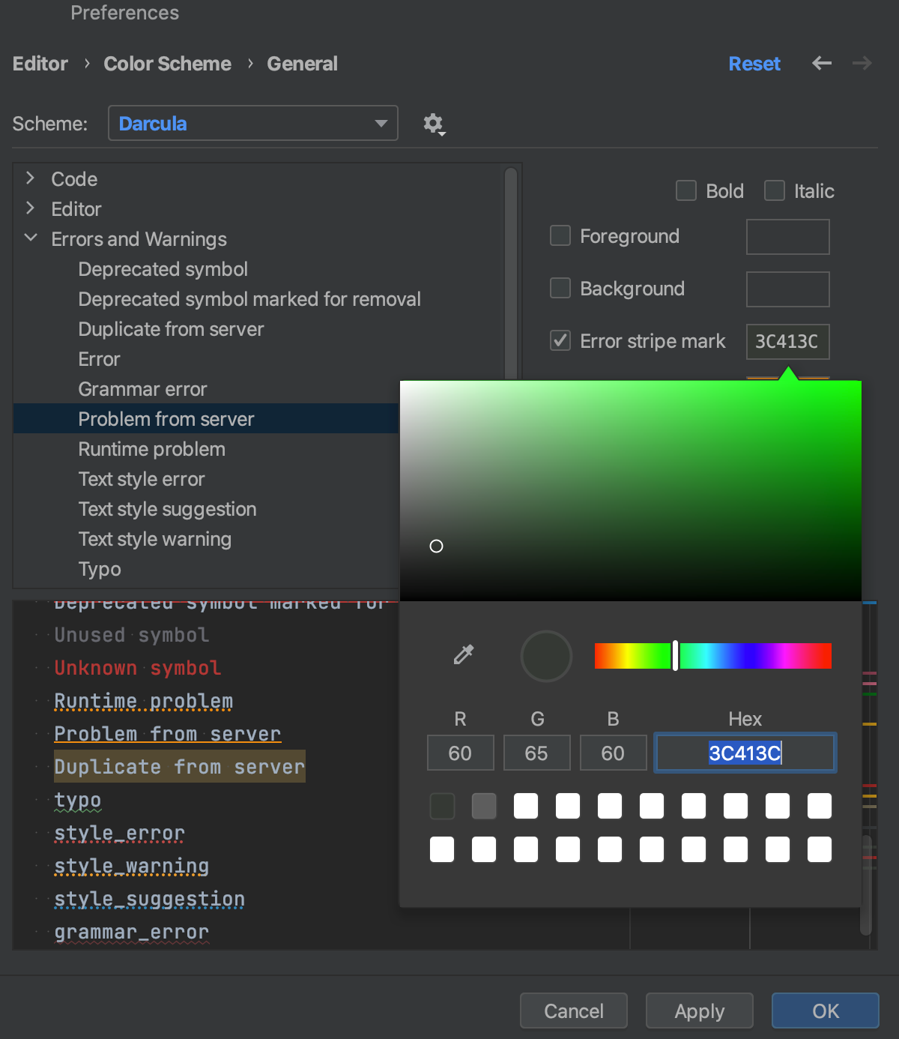Expand the Editor tree node
Viewport: 899px width, 1039px height.
pyautogui.click(x=30, y=208)
